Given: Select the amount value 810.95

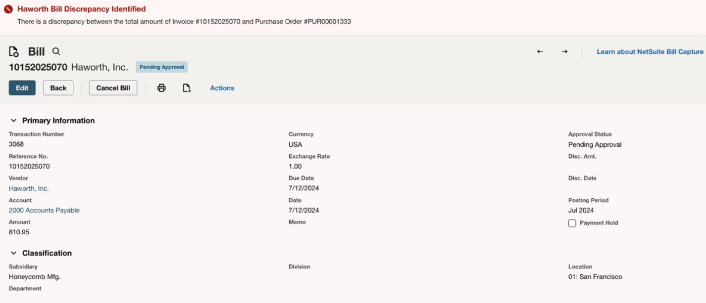Looking at the screenshot, I should tap(19, 232).
